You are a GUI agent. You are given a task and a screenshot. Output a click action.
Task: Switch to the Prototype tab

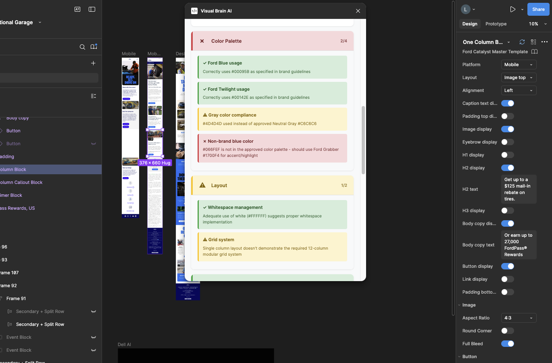pyautogui.click(x=496, y=24)
